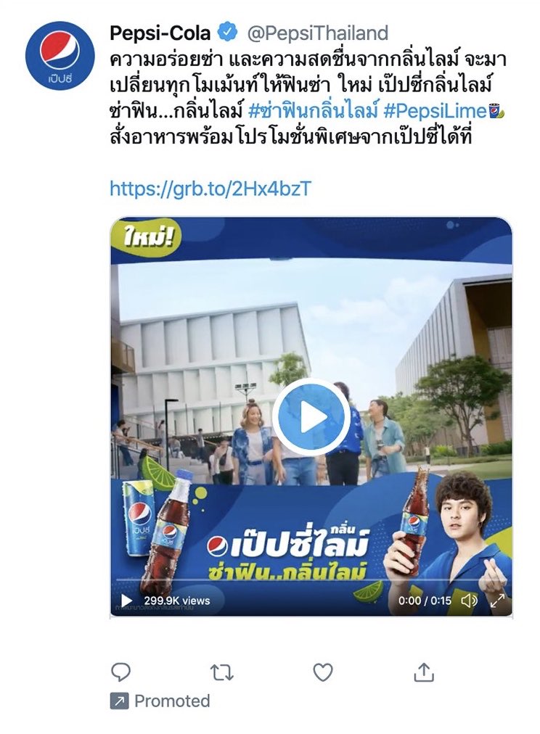Image resolution: width=540 pixels, height=734 pixels.
Task: Retweet the Pepsi post
Action: (x=222, y=672)
